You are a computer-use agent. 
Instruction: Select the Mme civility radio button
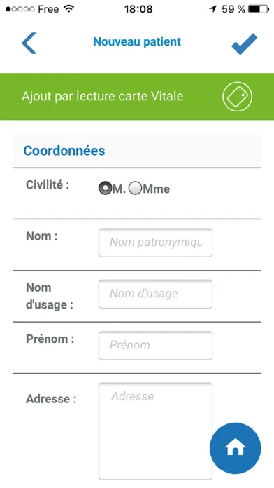(x=135, y=189)
